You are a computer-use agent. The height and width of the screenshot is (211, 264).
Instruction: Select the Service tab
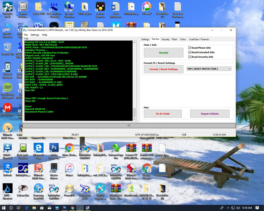(155, 39)
